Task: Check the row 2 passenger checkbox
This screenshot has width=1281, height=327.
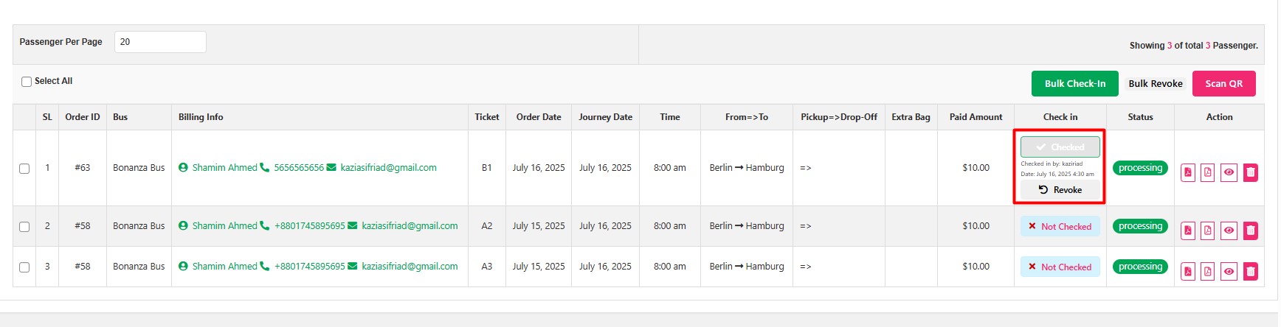Action: click(24, 227)
